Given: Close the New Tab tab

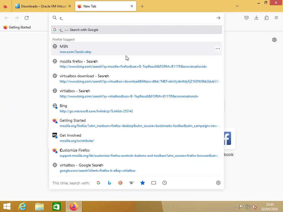Looking at the screenshot, I should click(x=132, y=6).
